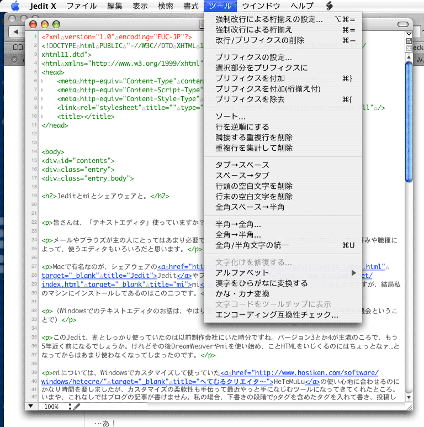Choose スペース→タブ conversion
The image size is (424, 427).
pos(283,175)
